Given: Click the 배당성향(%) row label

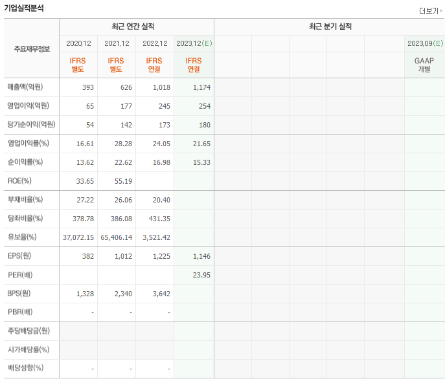Looking at the screenshot, I should coord(25,368).
